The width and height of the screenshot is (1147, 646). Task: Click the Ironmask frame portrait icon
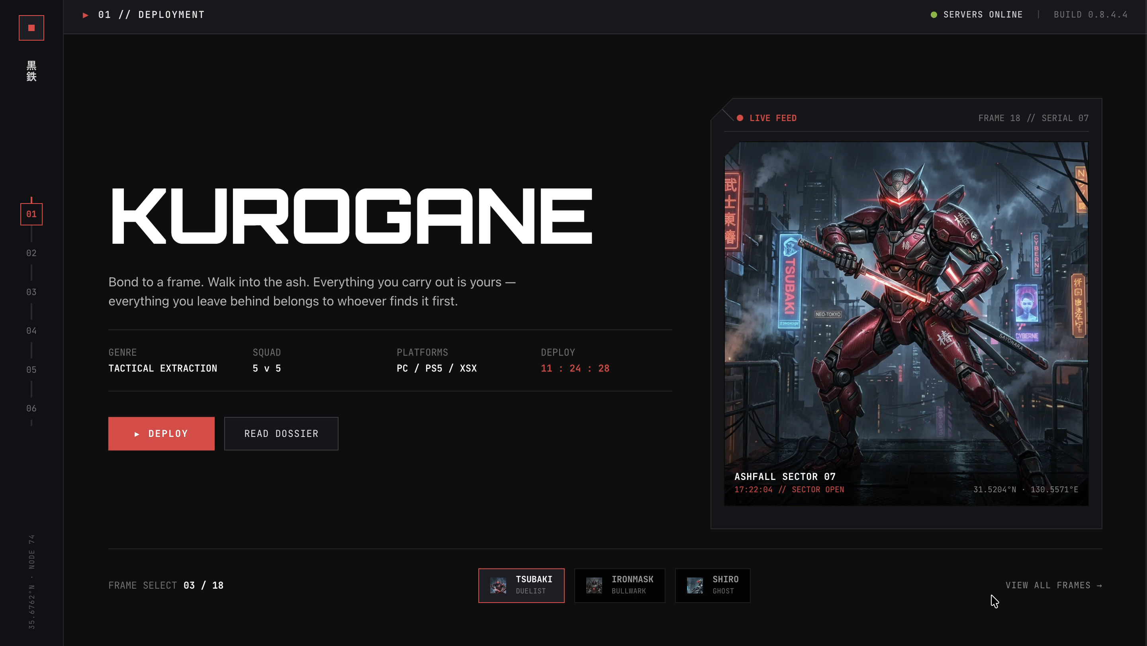[x=594, y=585]
